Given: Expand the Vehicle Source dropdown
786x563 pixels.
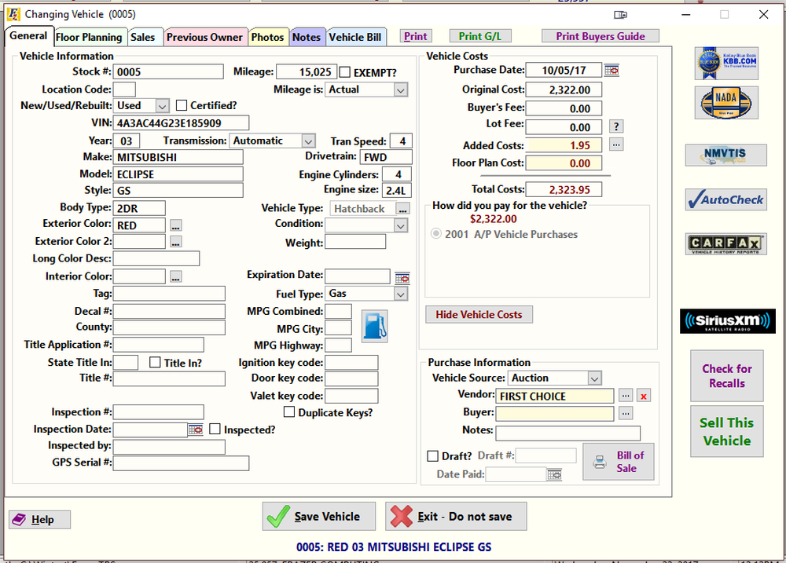Looking at the screenshot, I should 594,378.
